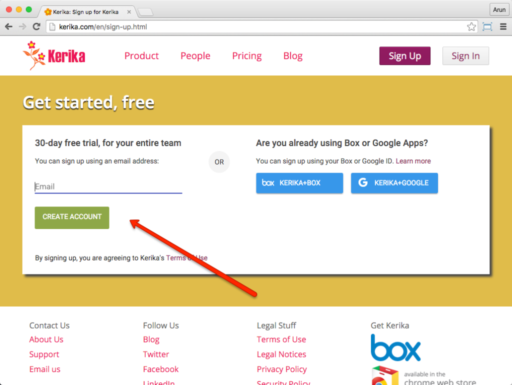Click the macOS green fullscreen button

pyautogui.click(x=29, y=9)
